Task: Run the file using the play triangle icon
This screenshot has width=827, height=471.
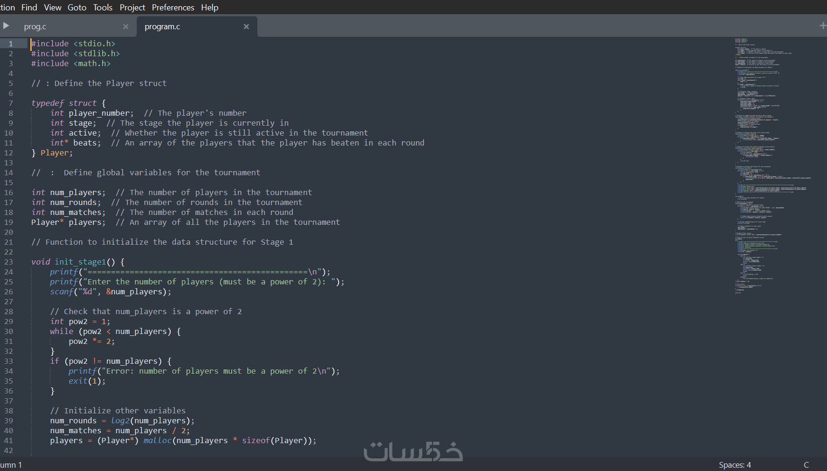Action: coord(5,25)
